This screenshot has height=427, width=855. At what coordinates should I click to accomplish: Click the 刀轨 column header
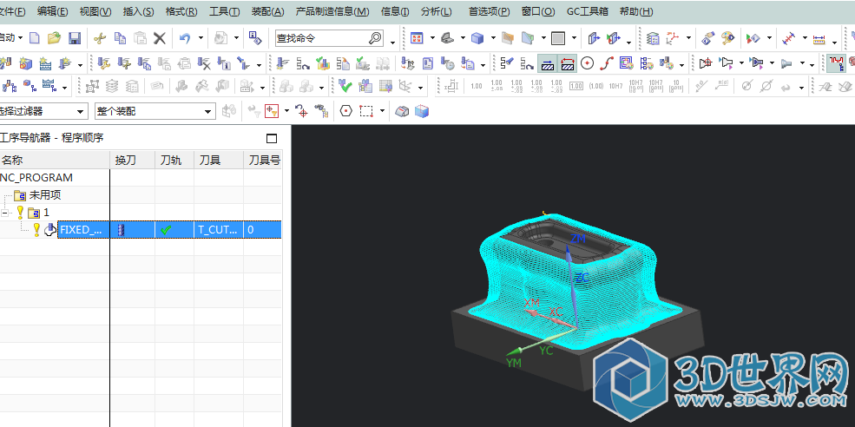(174, 161)
